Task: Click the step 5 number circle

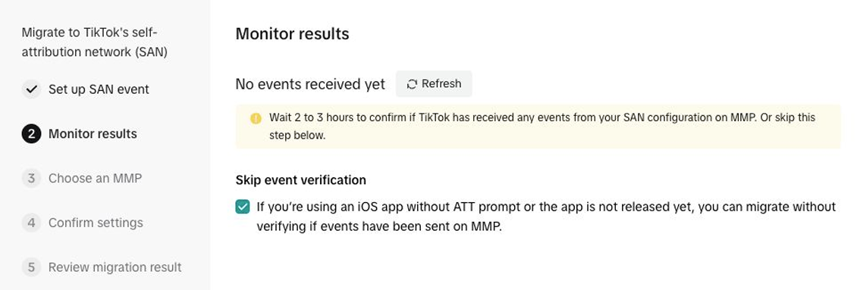Action: click(31, 267)
